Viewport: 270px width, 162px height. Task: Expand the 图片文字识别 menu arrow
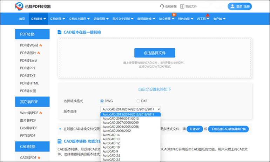pos(132,19)
